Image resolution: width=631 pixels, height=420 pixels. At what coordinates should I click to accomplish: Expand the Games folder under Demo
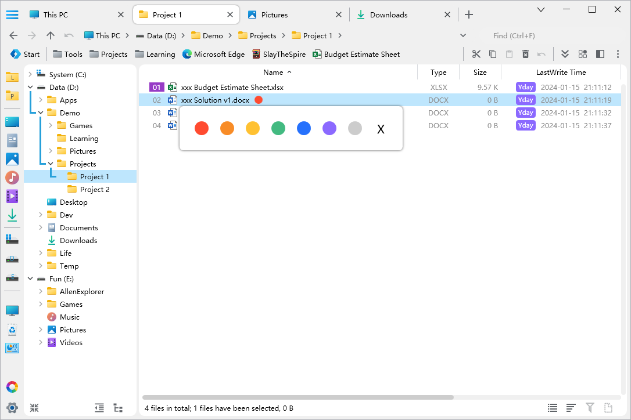(51, 126)
